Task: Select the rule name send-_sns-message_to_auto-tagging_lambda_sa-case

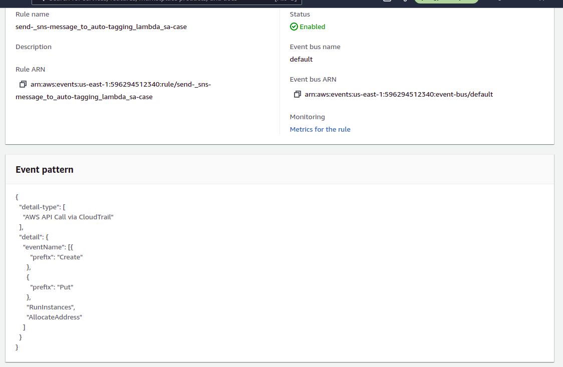Action: pyautogui.click(x=101, y=27)
